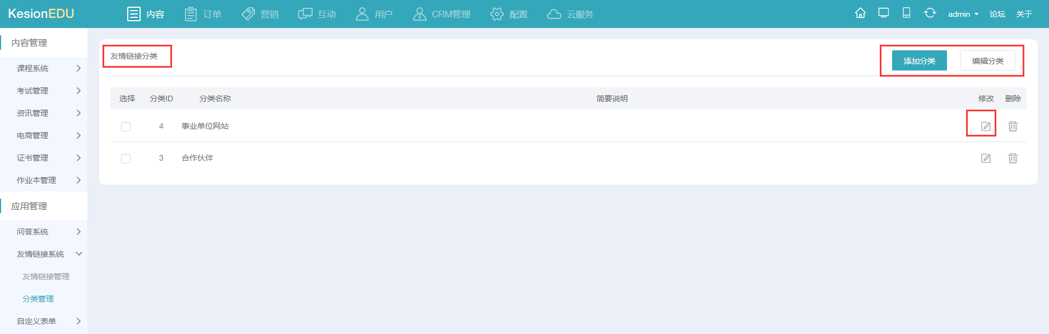Switch to the CRM管理 menu
Screen dimensions: 1049x334
point(442,14)
